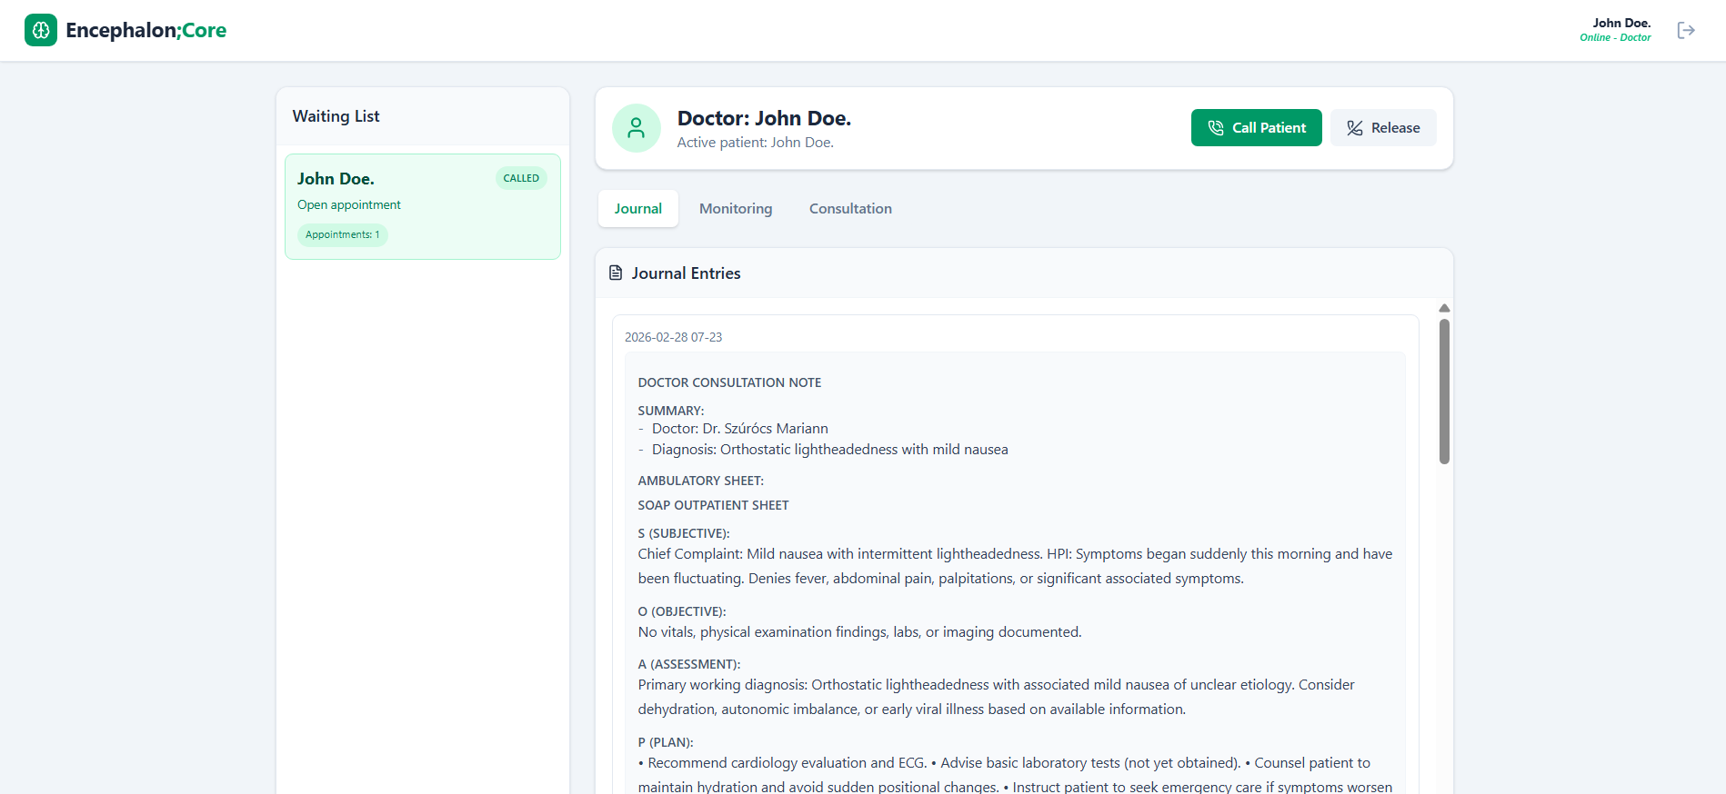The image size is (1726, 794).
Task: Click the 'Waiting List' heading
Action: pyautogui.click(x=336, y=116)
